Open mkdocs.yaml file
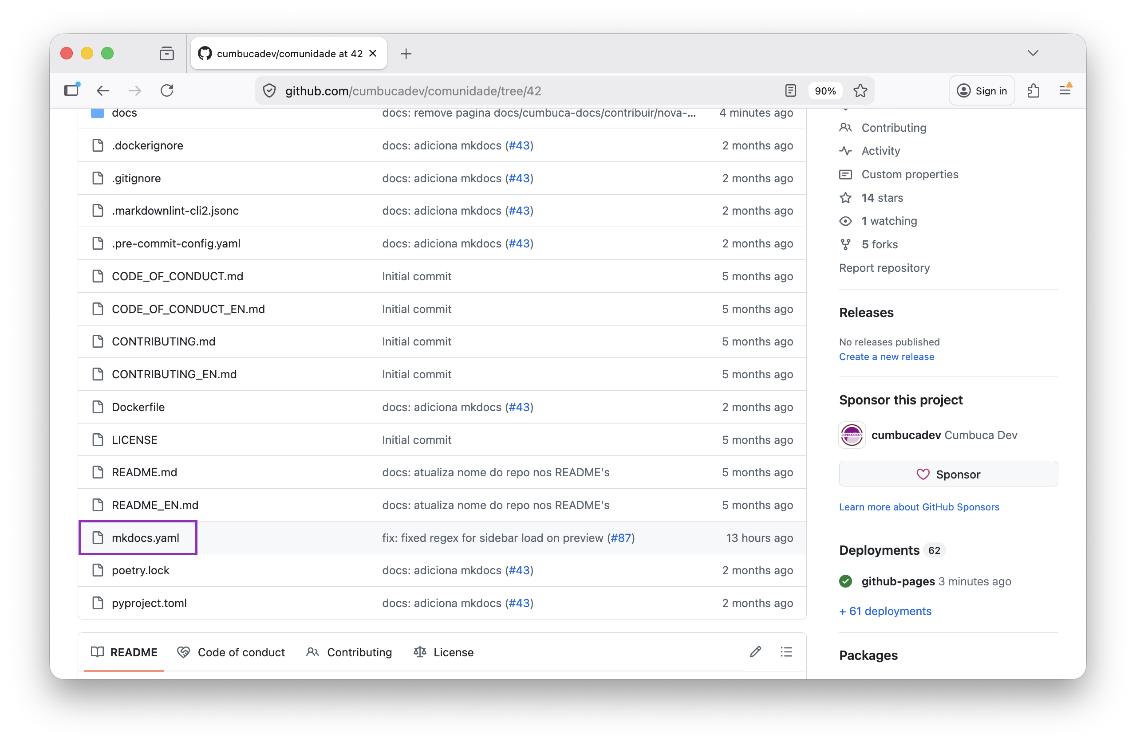This screenshot has width=1136, height=745. [146, 538]
